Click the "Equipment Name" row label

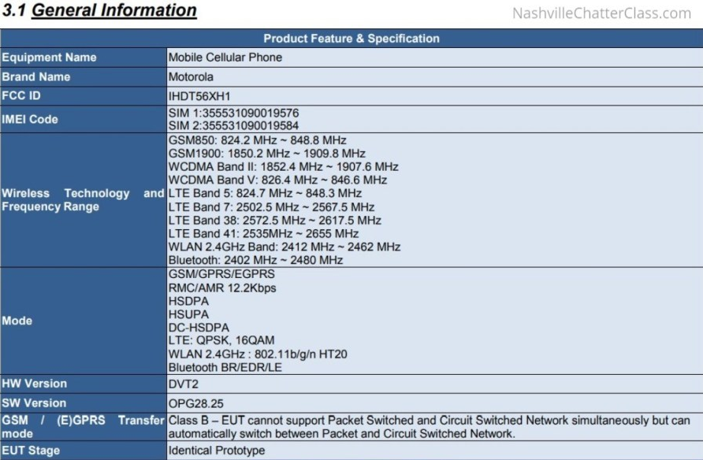point(49,57)
